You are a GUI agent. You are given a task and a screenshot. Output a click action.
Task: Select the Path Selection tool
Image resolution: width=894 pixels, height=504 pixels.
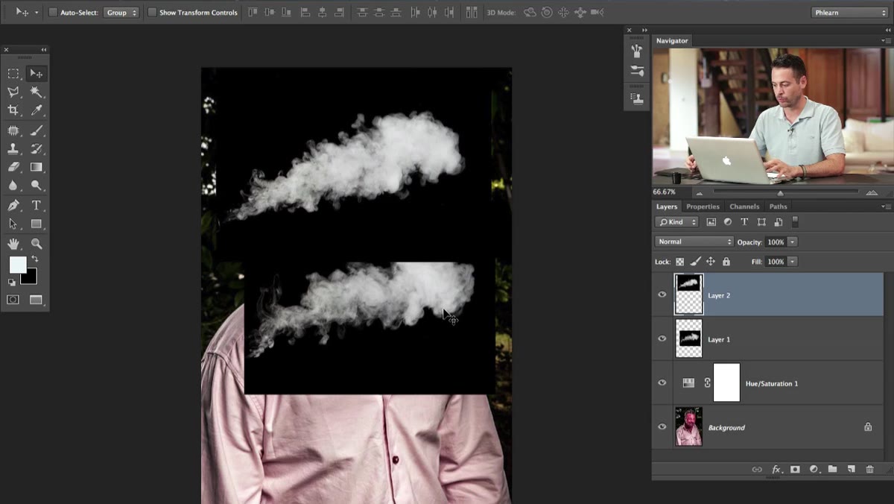[13, 224]
